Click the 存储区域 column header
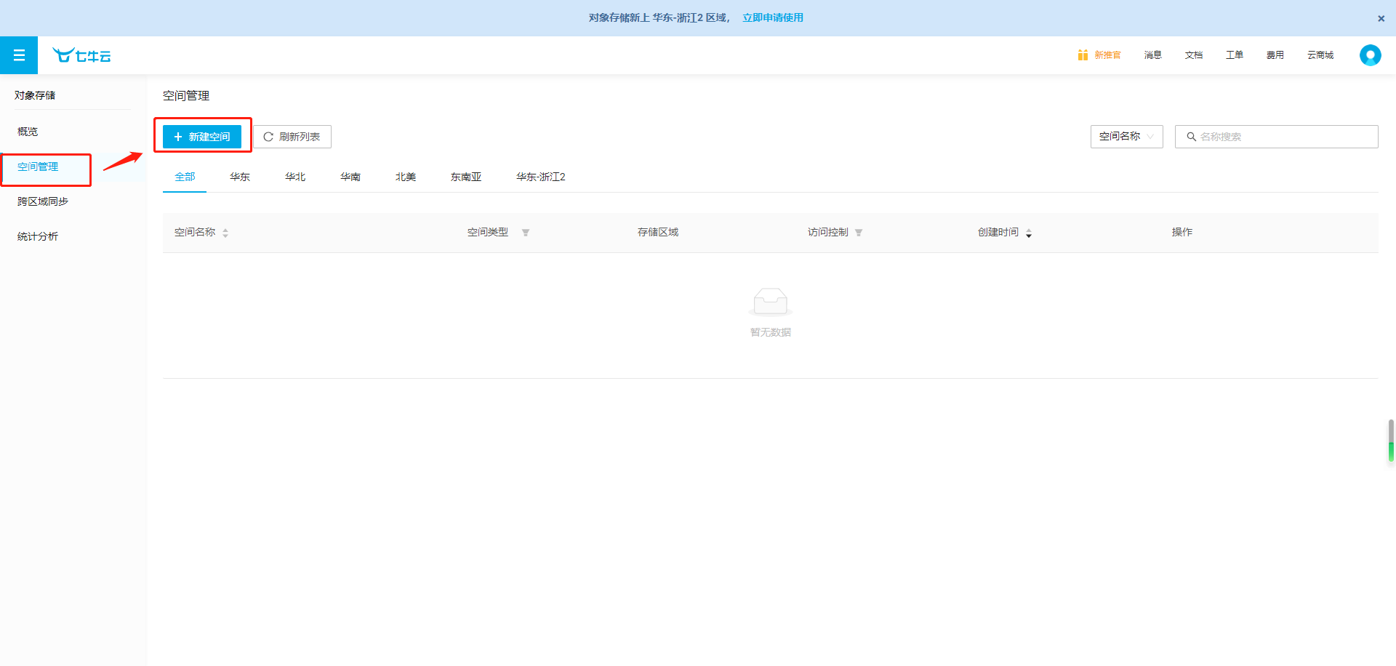Viewport: 1396px width, 666px height. [x=658, y=233]
